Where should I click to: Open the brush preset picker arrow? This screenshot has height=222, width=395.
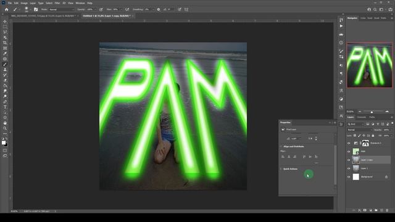(30, 9)
